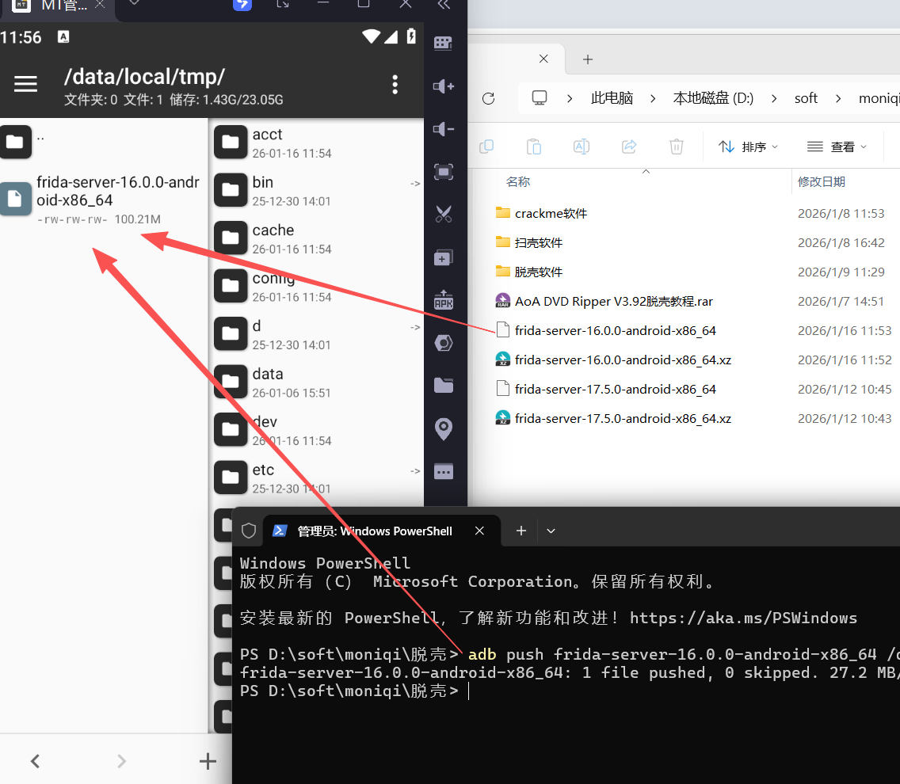Open the multi-instance manager in the emulator sidebar
Image resolution: width=900 pixels, height=784 pixels.
pyautogui.click(x=443, y=257)
